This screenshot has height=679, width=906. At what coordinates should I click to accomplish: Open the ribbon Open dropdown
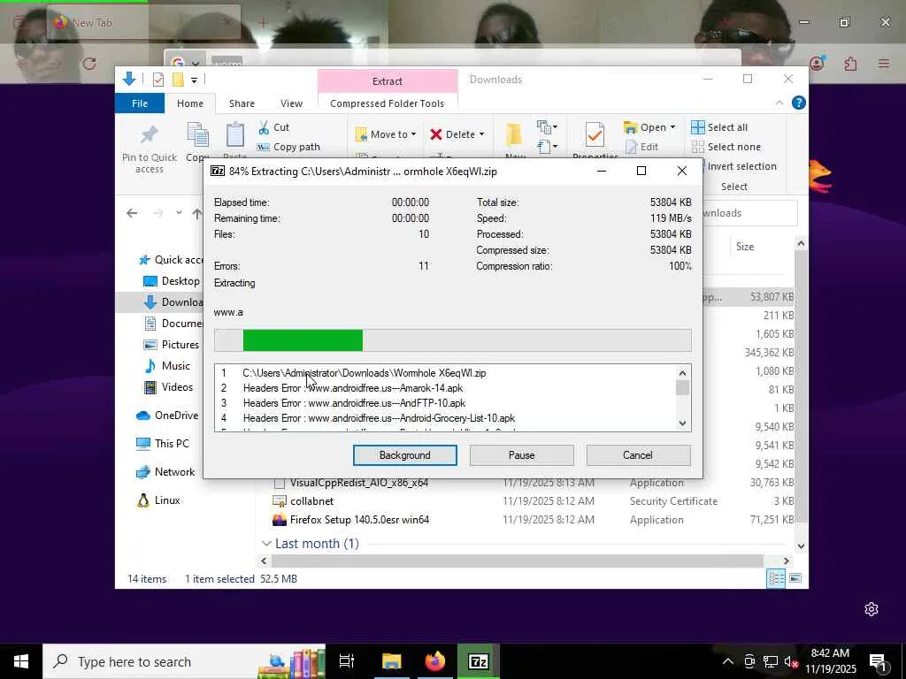[649, 127]
